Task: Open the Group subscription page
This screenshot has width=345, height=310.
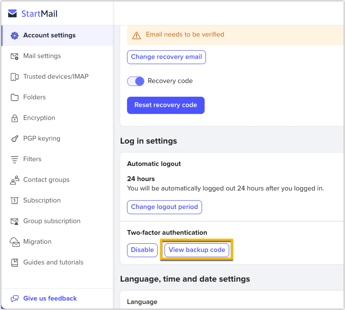Action: coord(52,221)
